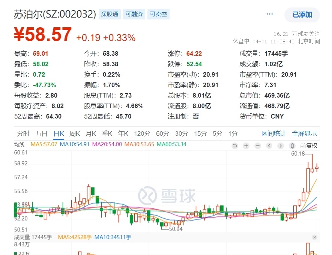Select the 分时 chart tab
The image size is (332, 255).
point(23,133)
